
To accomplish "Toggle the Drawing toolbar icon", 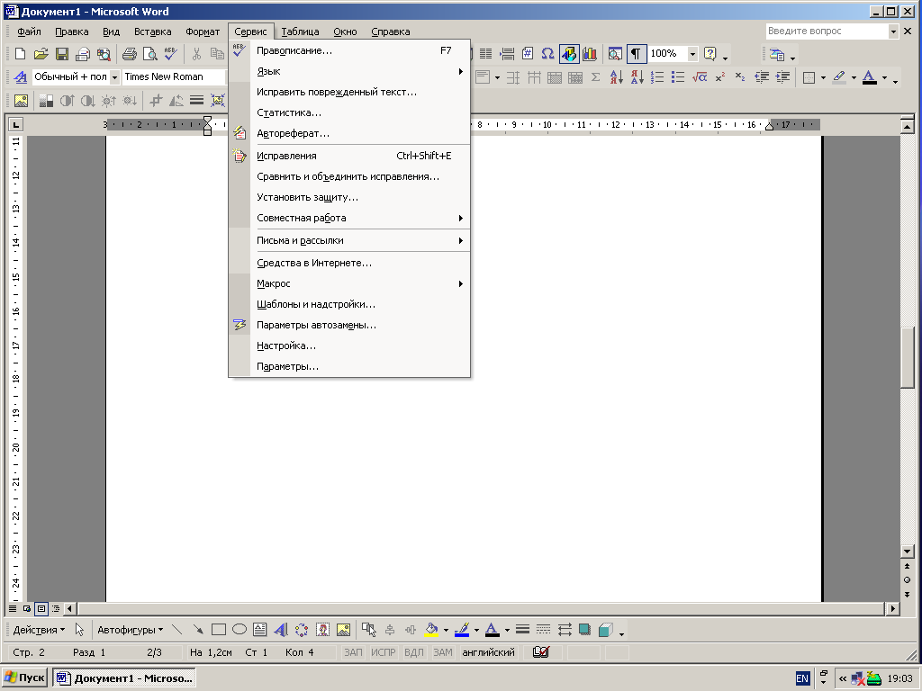I will 569,54.
